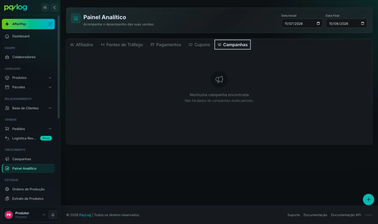This screenshot has height=224, width=378.
Task: Open the Dashboard home icon
Action: [x=7, y=36]
